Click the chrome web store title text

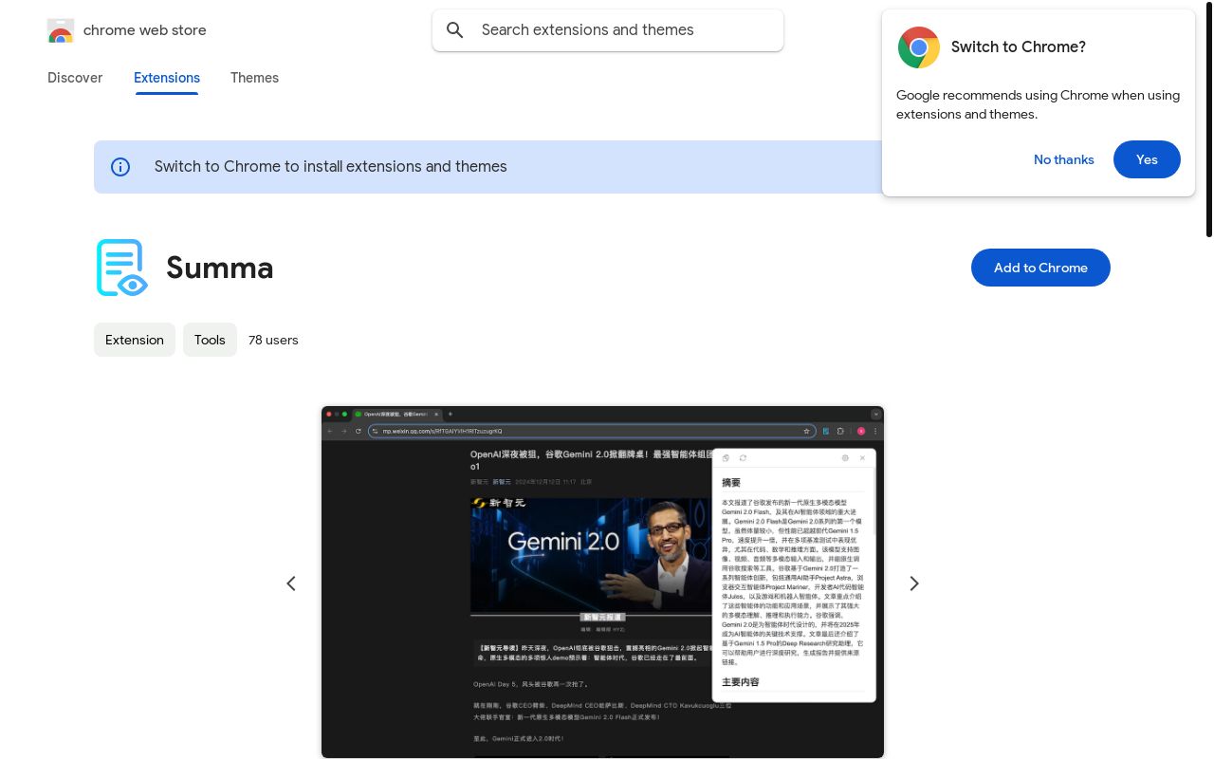[144, 30]
